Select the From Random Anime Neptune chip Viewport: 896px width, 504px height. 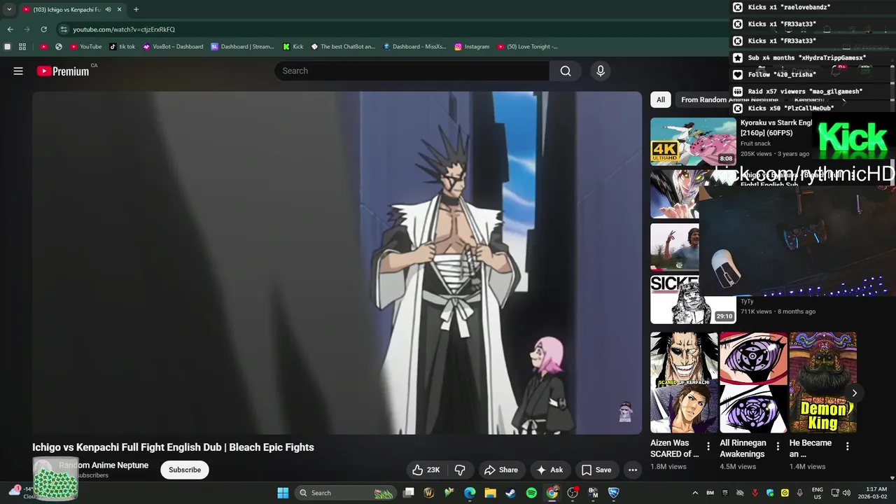729,100
